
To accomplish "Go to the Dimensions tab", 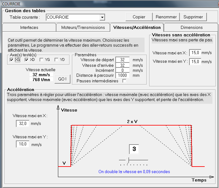I will (x=192, y=27).
